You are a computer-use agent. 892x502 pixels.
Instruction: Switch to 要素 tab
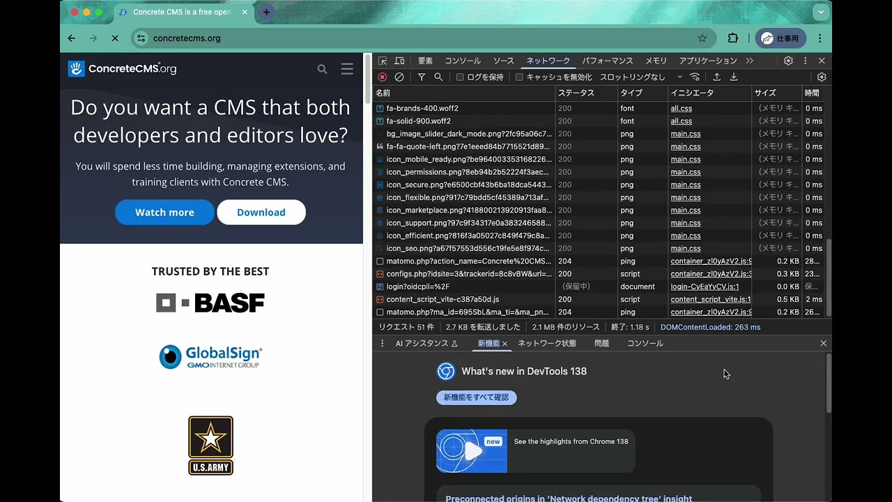coord(425,61)
